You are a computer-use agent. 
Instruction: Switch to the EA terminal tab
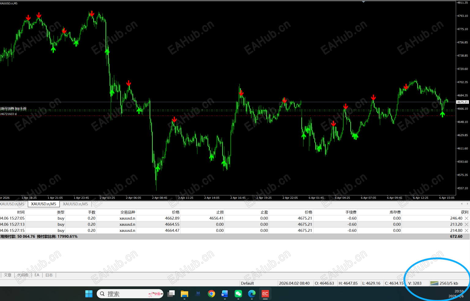37,275
